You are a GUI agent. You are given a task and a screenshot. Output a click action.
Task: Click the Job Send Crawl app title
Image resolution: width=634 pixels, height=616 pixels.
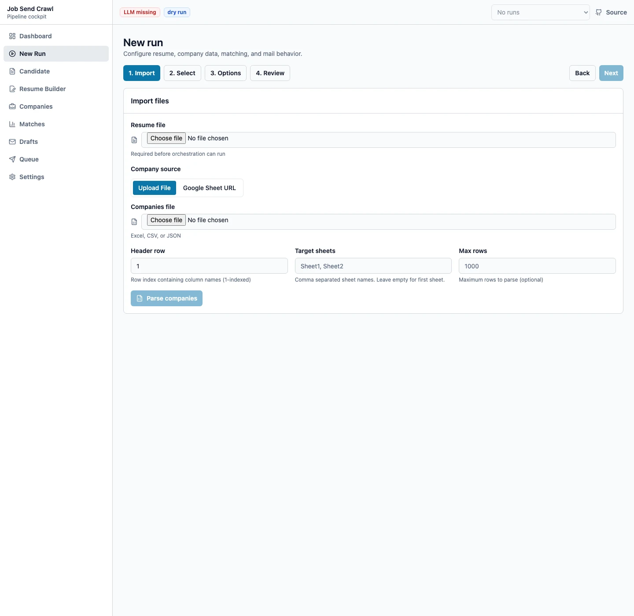click(x=30, y=9)
